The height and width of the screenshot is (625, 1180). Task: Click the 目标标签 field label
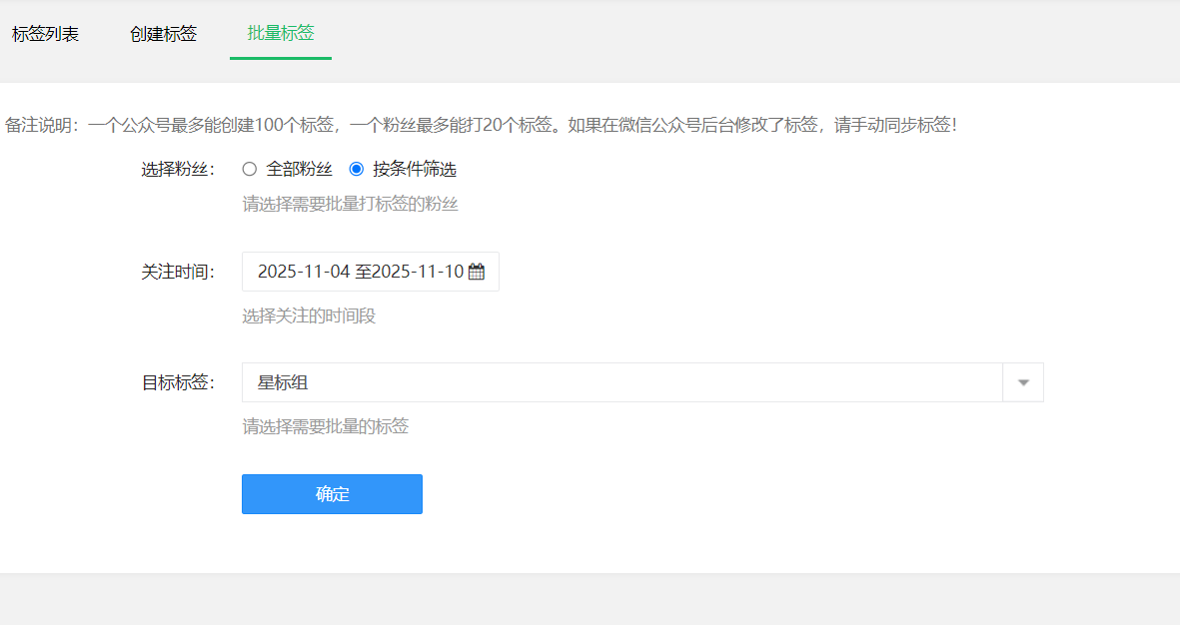[x=178, y=382]
